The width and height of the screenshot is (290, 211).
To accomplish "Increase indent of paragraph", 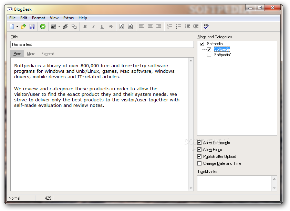I will pos(187,27).
